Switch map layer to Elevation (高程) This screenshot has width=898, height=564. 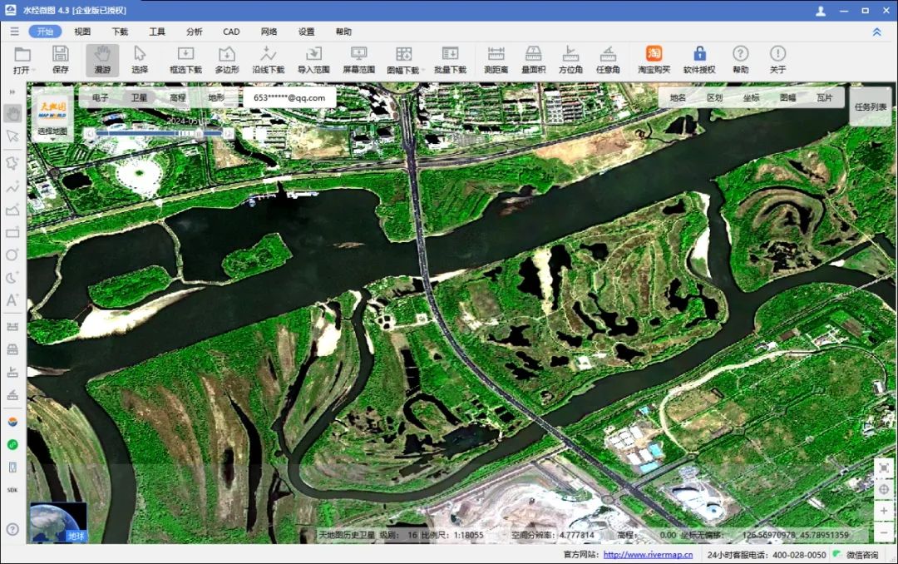178,97
